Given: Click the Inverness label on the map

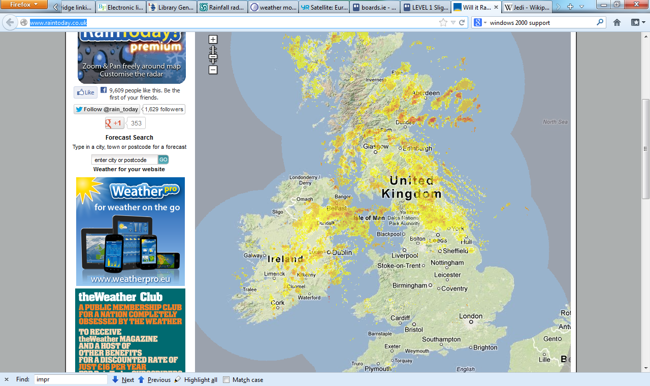Looking at the screenshot, I should (375, 80).
